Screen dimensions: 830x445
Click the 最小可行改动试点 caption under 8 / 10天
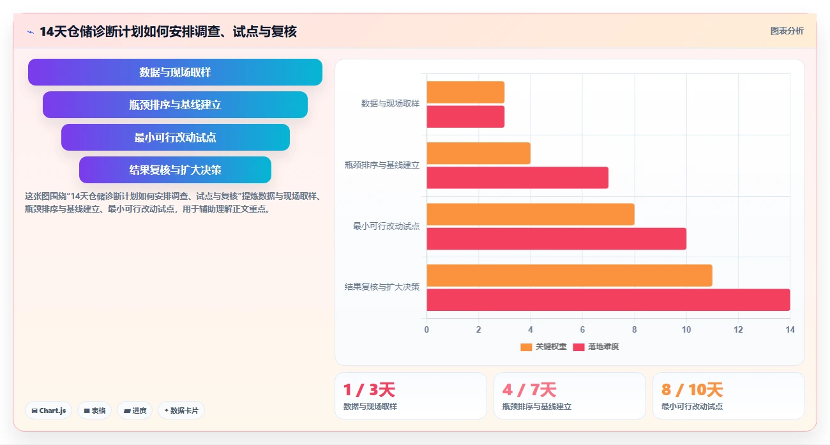pyautogui.click(x=692, y=407)
